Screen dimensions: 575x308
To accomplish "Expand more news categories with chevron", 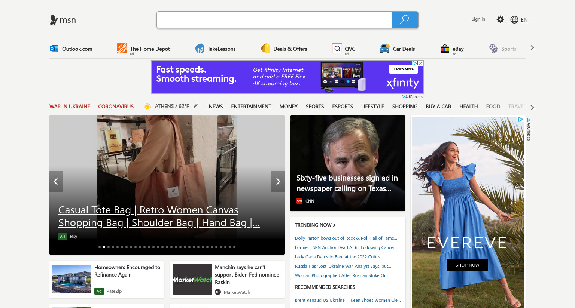I will point(532,108).
